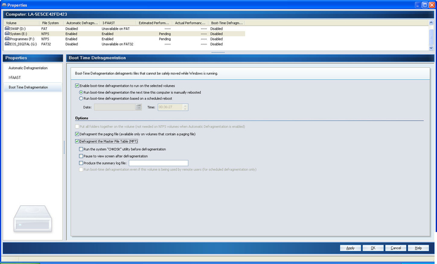Screen dimensions: 437x264
Task: Click the FAT32 file system cell
Action: tap(46, 44)
